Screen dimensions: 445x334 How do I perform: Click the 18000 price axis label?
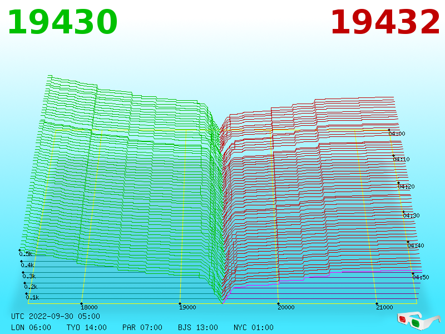89,307
